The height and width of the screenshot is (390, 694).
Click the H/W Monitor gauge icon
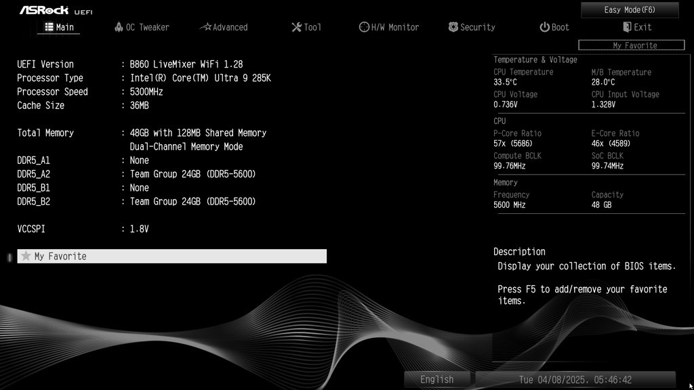click(364, 27)
